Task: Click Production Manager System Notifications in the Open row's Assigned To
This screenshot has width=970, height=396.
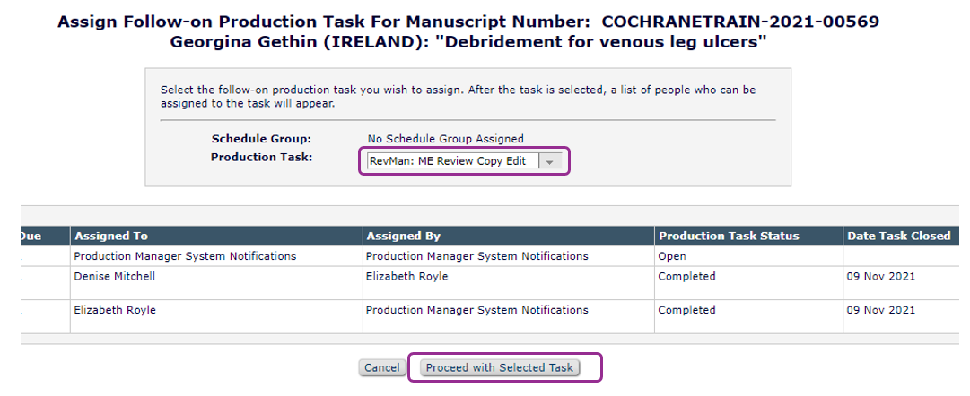Action: point(185,256)
